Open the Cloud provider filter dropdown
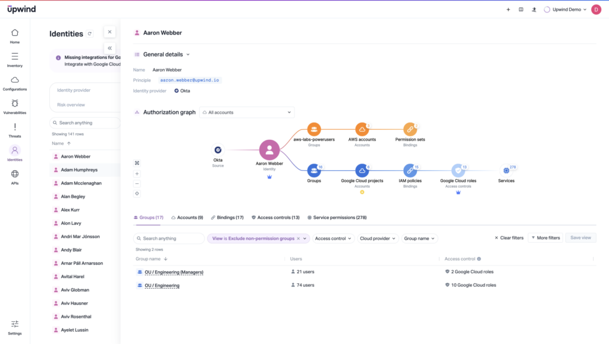 tap(377, 238)
